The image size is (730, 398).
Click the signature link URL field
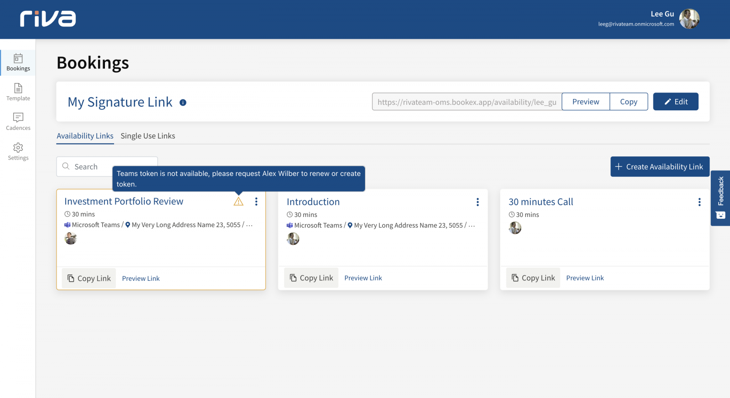[467, 102]
